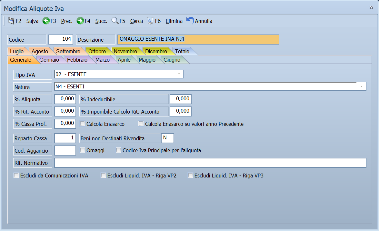Image resolution: width=379 pixels, height=231 pixels.
Task: Switch to the Settembre tab
Action: pos(68,51)
